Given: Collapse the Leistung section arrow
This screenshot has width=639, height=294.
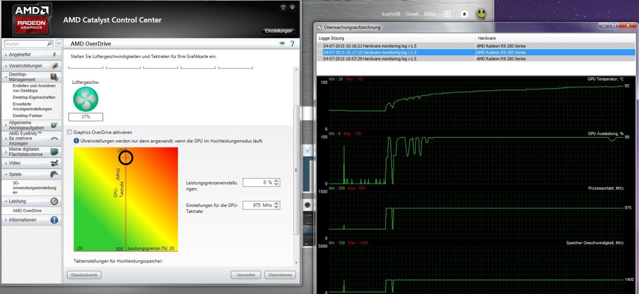Looking at the screenshot, I should pos(6,201).
